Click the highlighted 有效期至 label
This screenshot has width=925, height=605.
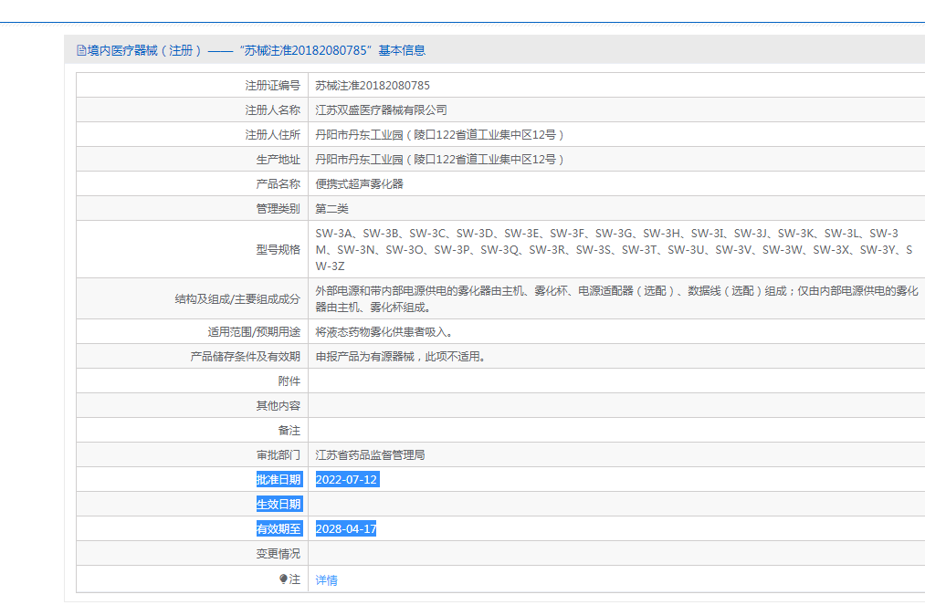tap(278, 527)
